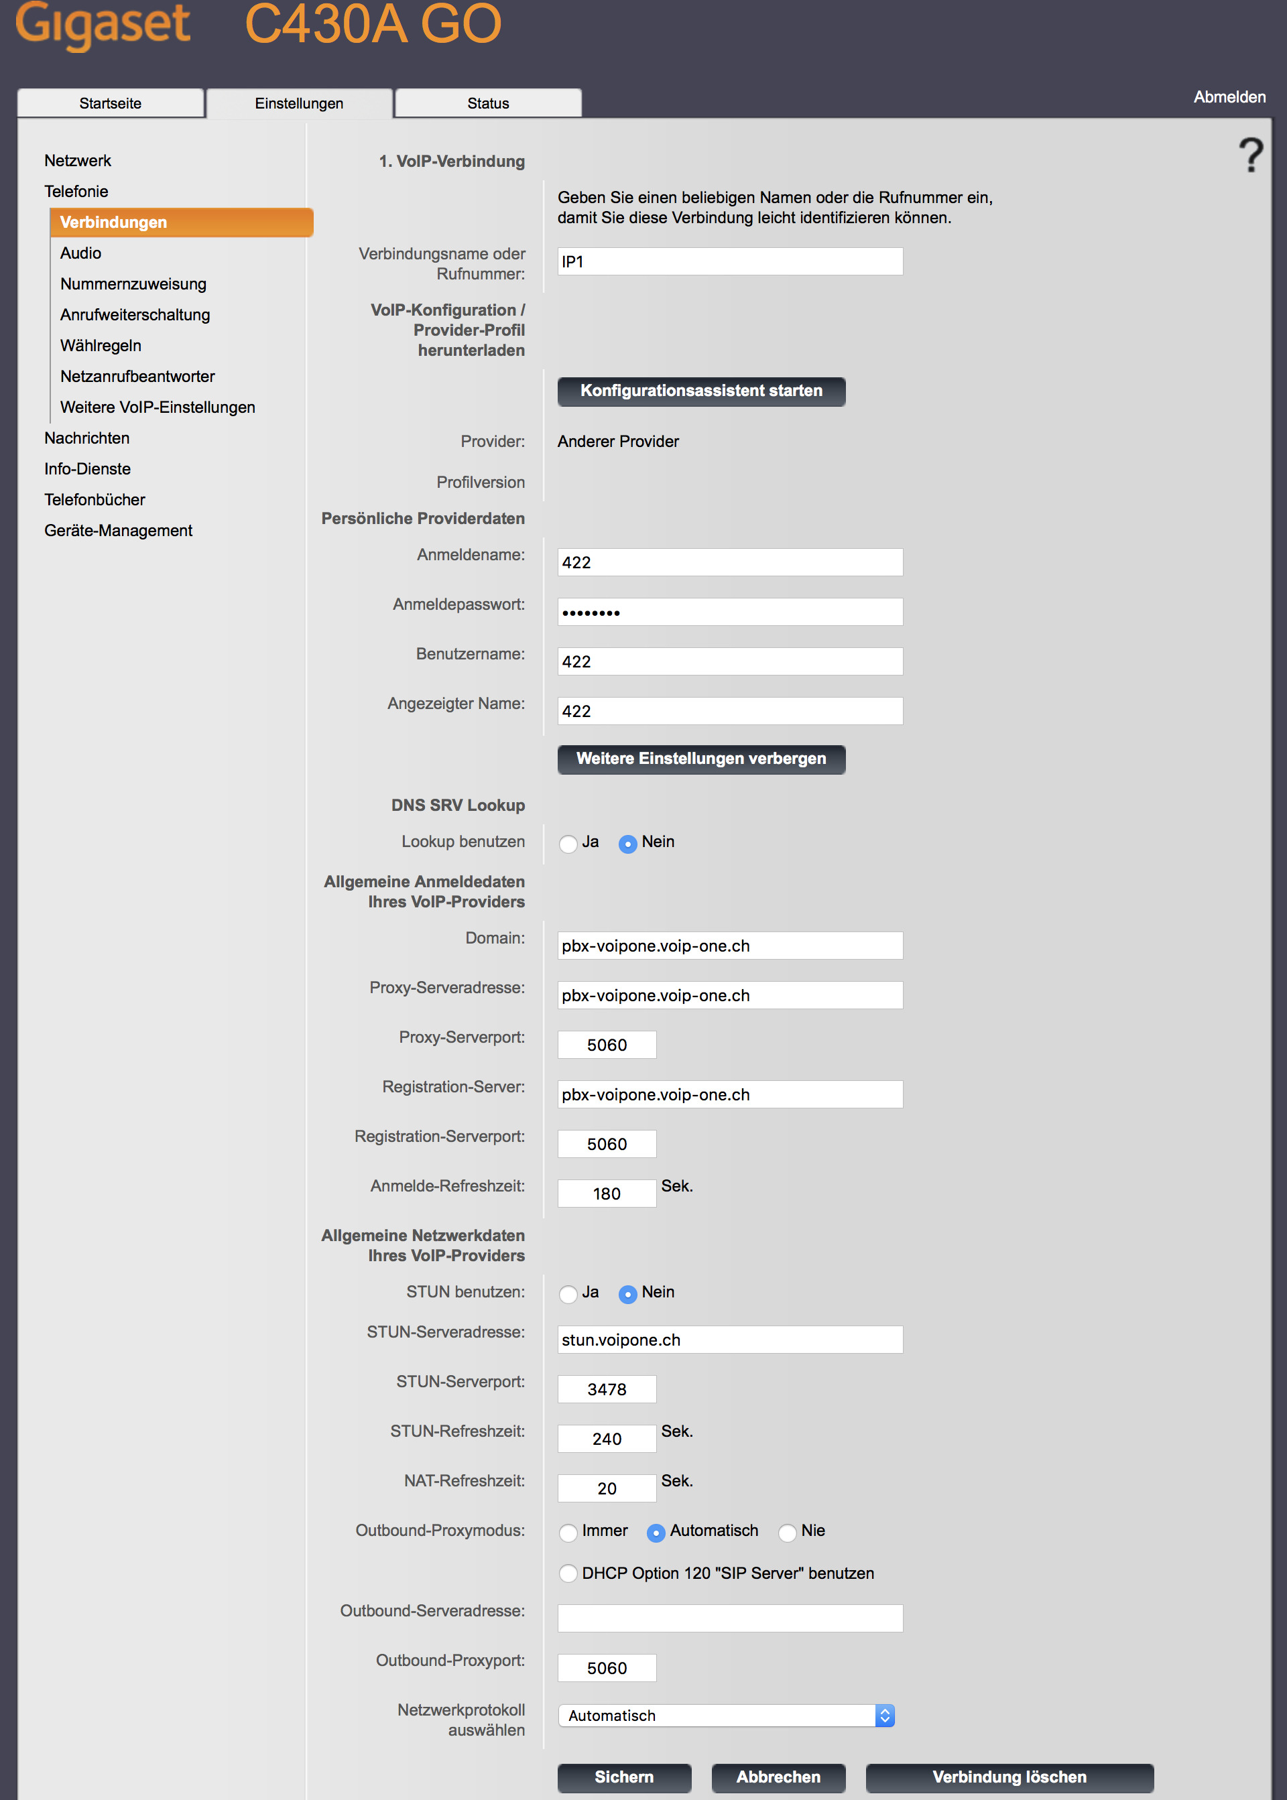Image resolution: width=1287 pixels, height=1800 pixels.
Task: Open the Netzwerkprotokoll Automatisch dropdown
Action: pyautogui.click(x=726, y=1716)
